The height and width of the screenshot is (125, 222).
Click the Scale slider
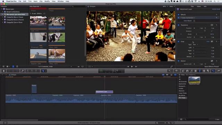(200, 34)
